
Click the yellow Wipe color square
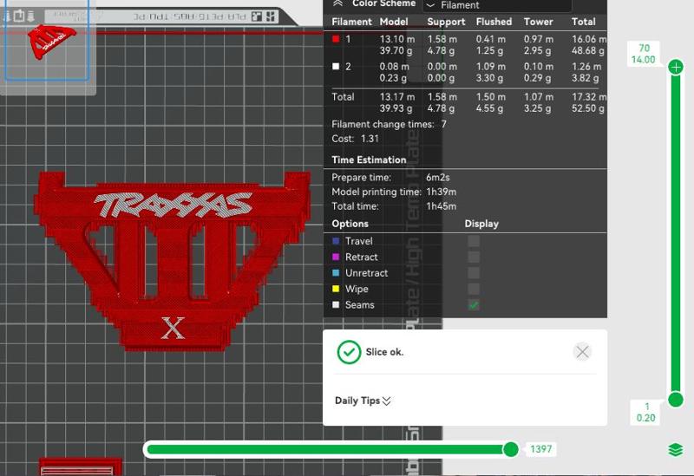click(336, 289)
